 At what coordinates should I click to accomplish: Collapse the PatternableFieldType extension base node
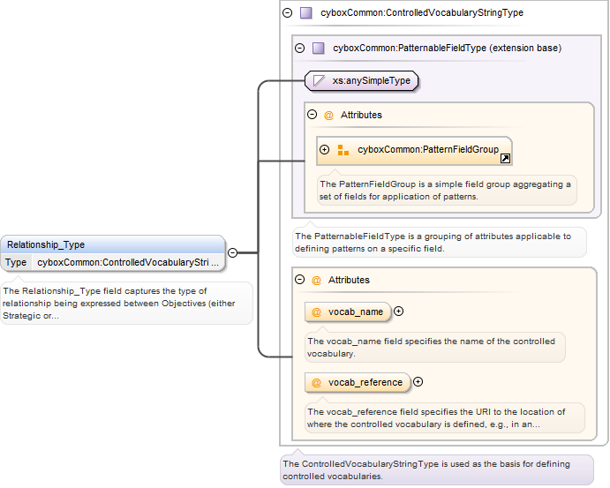coord(299,49)
